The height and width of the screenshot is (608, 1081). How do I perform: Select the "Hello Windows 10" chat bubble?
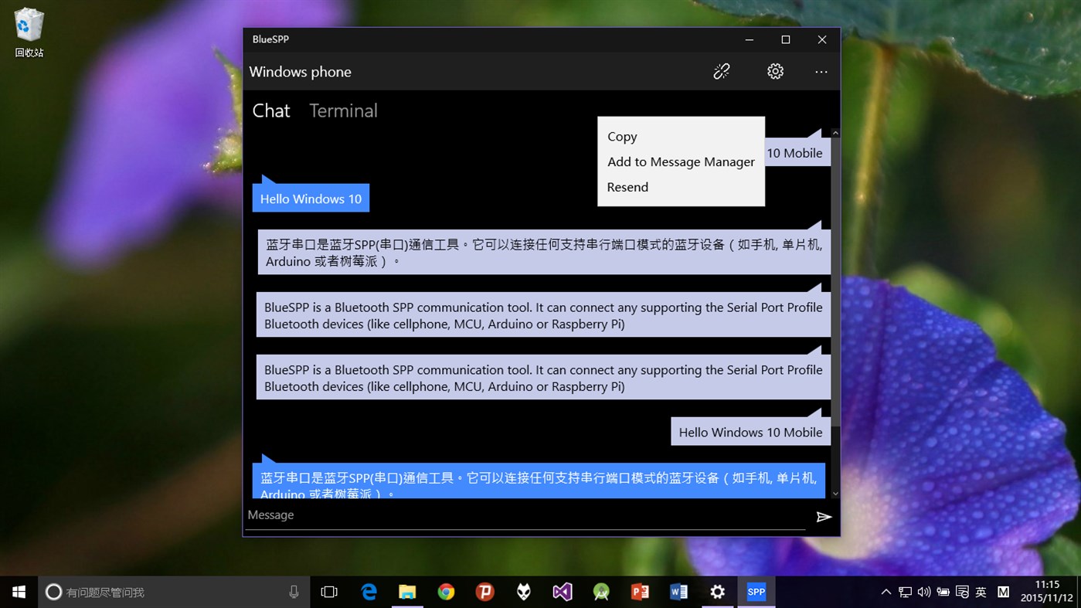coord(311,199)
